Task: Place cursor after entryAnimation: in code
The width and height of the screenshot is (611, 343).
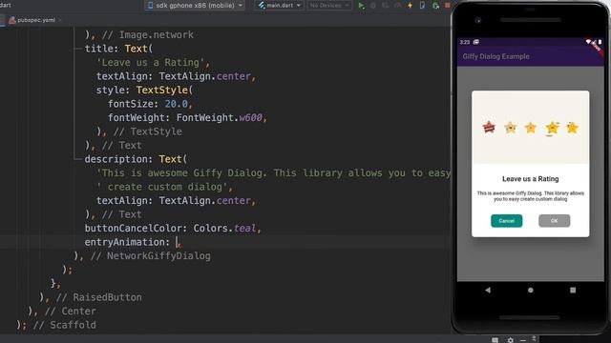Action: (x=177, y=242)
